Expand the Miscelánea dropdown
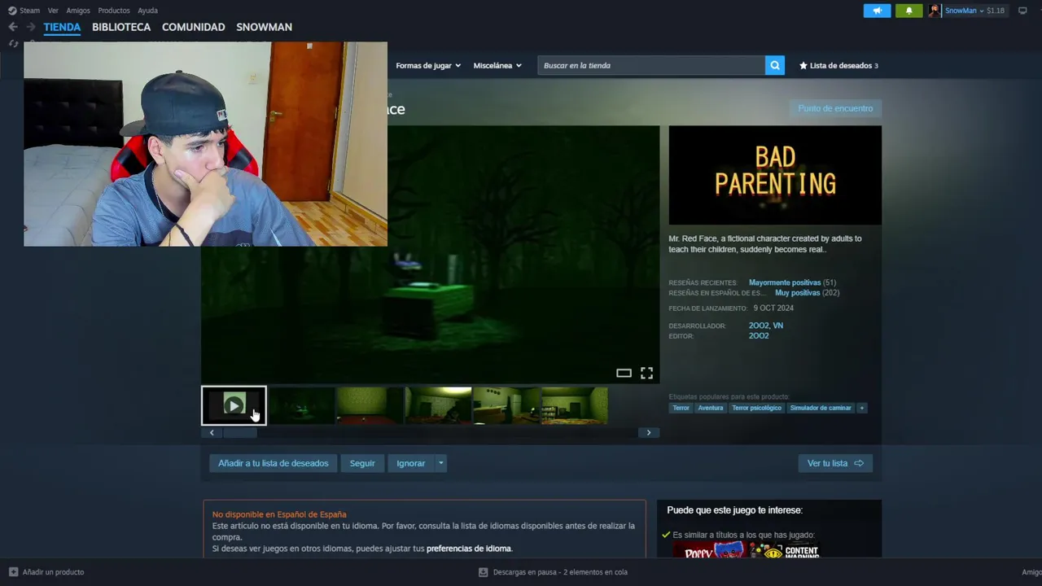 point(497,65)
